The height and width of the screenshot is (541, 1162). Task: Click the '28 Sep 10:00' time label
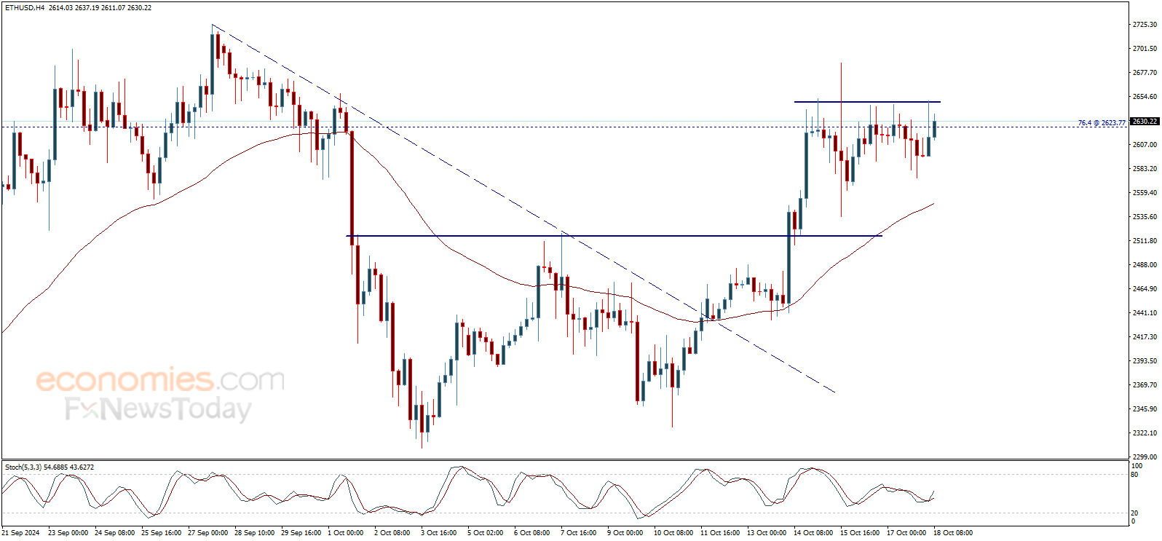[x=254, y=533]
